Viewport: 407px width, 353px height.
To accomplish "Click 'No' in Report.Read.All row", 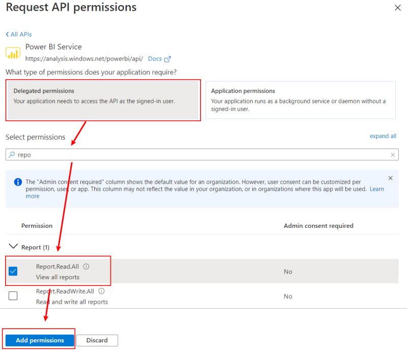I will click(288, 272).
